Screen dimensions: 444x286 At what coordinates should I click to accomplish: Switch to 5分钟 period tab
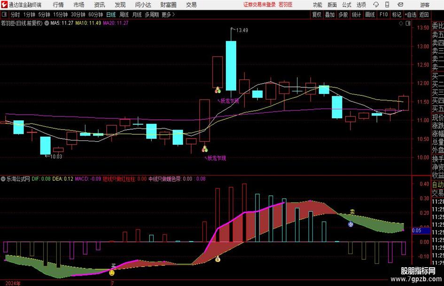[44, 15]
